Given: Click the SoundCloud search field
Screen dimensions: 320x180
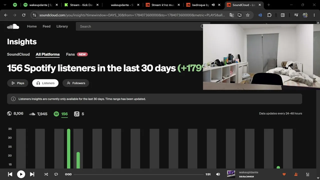Looking at the screenshot, I should pyautogui.click(x=139, y=26).
